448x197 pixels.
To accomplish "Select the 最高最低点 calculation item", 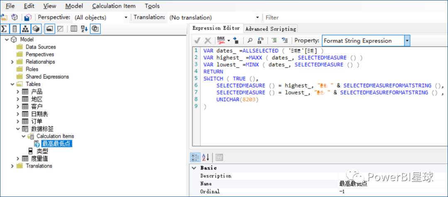I will click(56, 143).
